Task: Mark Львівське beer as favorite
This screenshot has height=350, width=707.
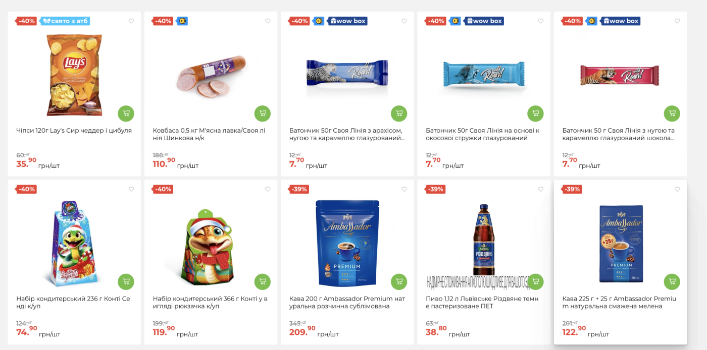Action: click(541, 190)
